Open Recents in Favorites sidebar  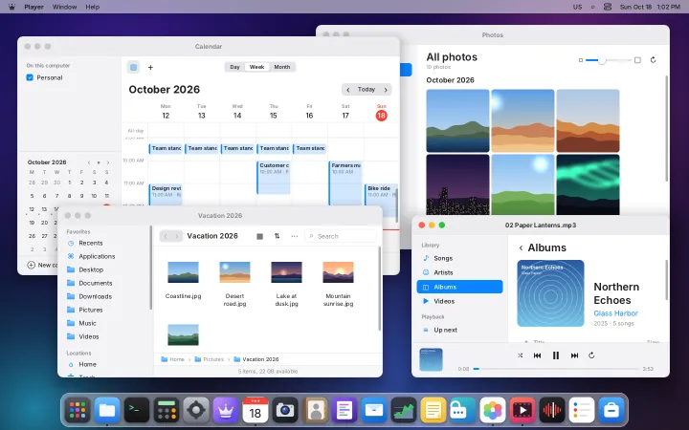click(106, 243)
